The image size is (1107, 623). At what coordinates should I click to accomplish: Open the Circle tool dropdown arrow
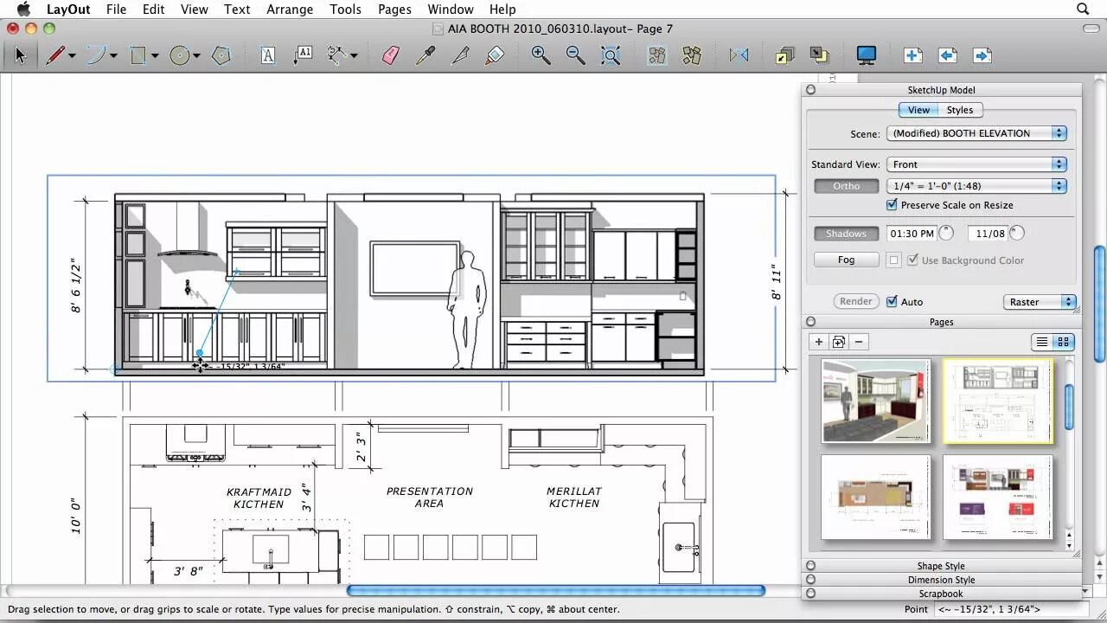(196, 56)
